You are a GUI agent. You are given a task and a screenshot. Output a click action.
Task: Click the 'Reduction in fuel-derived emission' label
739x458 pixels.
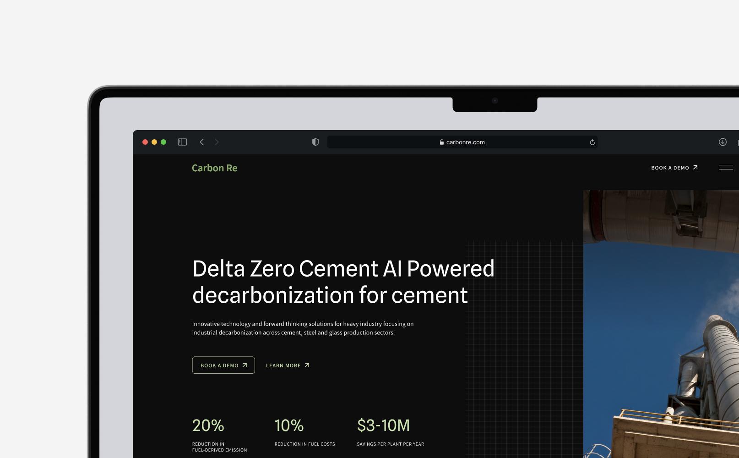point(220,447)
